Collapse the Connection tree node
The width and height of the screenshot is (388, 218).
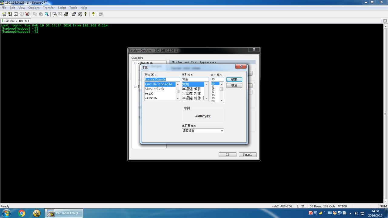(x=135, y=63)
